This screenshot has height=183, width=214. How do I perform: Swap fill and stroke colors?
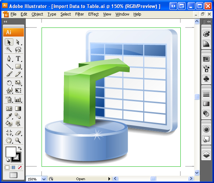pos(20,148)
